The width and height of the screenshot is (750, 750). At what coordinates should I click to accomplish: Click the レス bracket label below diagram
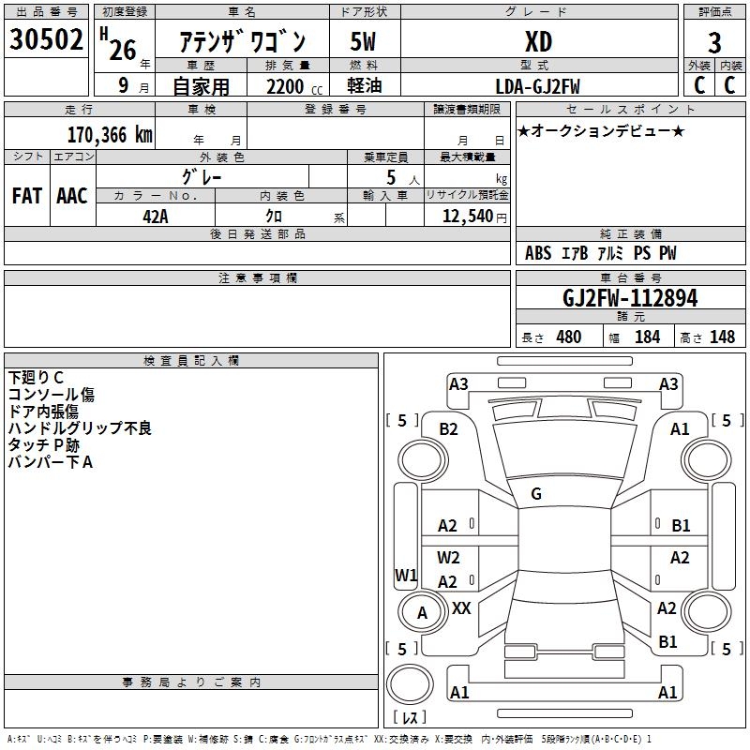[410, 718]
